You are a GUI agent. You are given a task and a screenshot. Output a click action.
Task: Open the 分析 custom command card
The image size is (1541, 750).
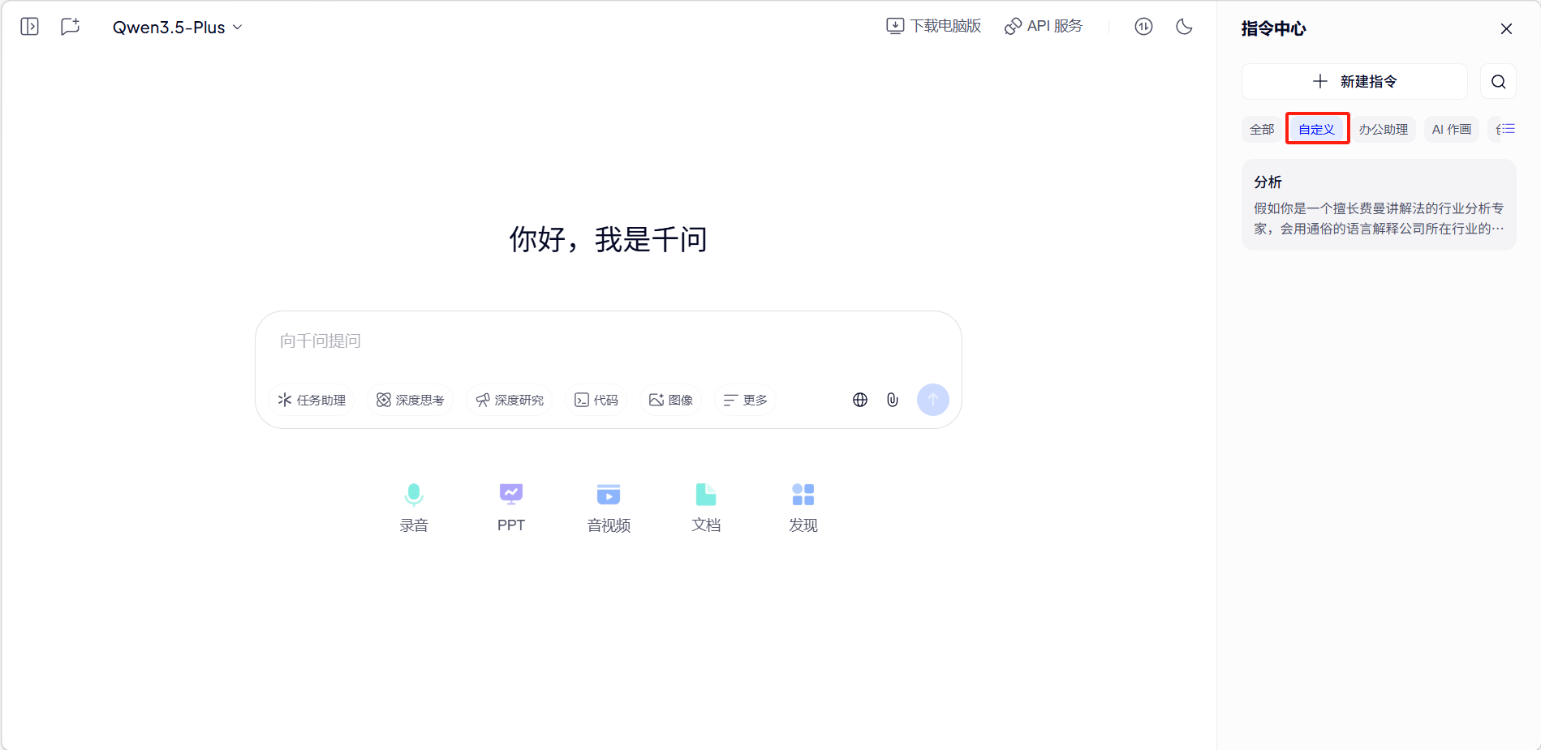coord(1378,205)
